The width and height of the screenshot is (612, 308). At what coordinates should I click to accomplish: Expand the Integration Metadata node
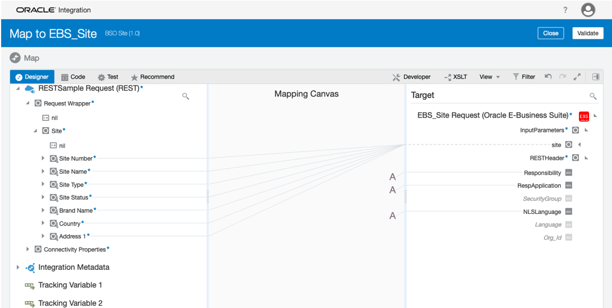18,268
